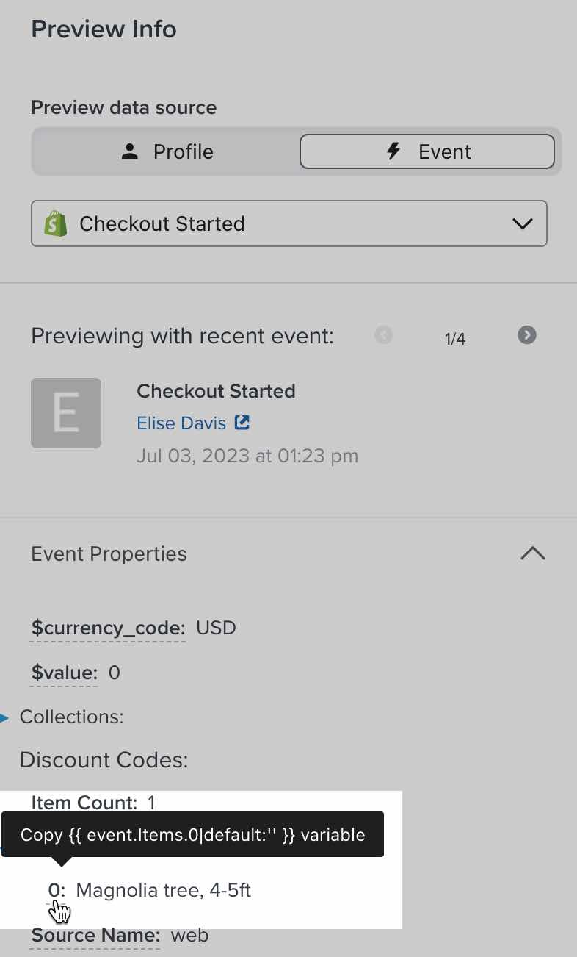Click the E avatar thumbnail

[x=66, y=413]
